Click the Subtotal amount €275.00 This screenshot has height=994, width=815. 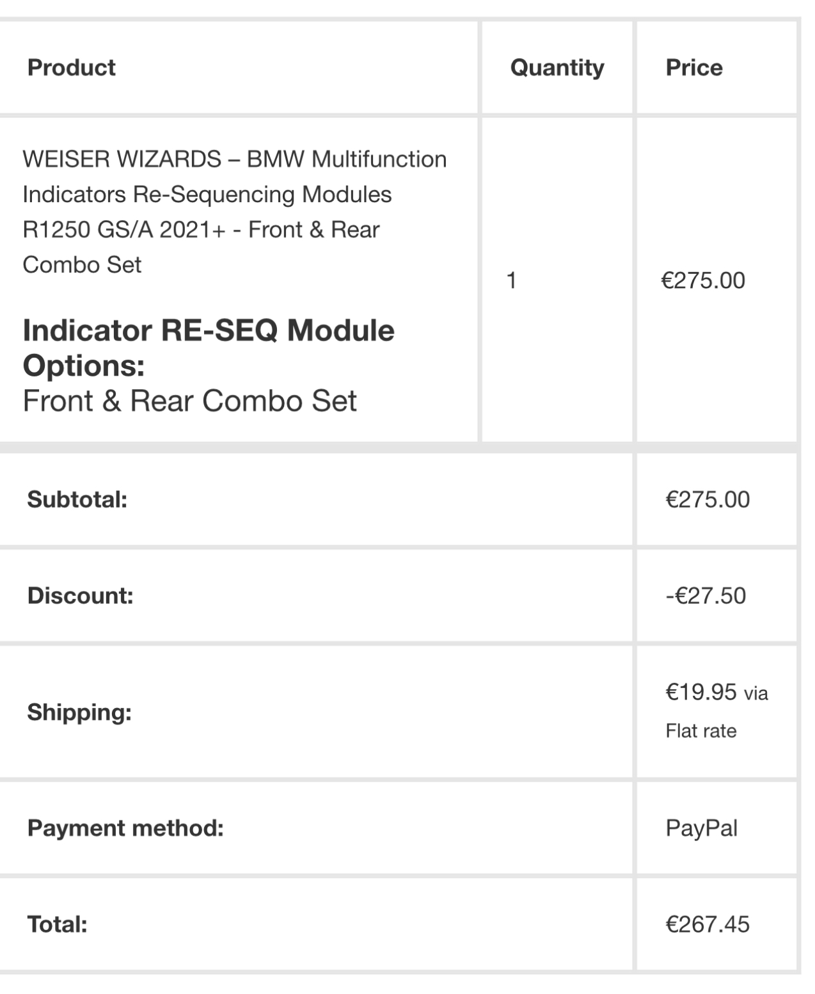[708, 500]
